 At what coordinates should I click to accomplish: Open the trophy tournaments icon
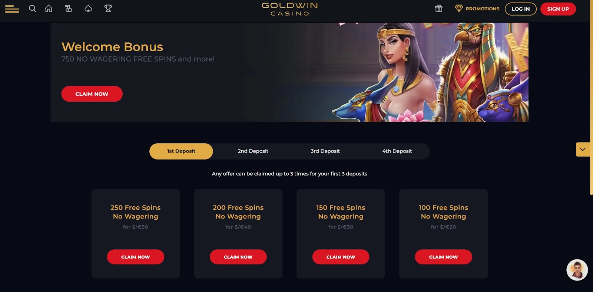108,9
